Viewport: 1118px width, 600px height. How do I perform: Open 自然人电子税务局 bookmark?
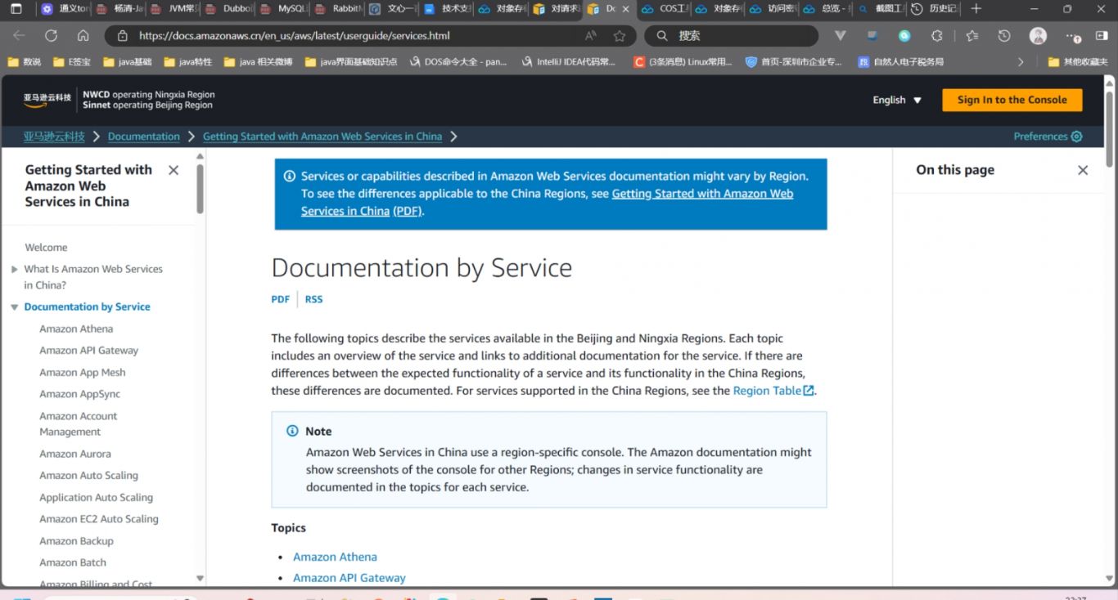point(901,61)
